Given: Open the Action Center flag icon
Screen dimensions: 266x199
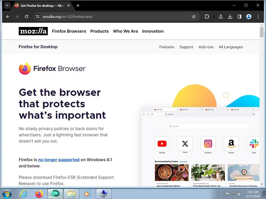Looking at the screenshot, I should point(227,194).
